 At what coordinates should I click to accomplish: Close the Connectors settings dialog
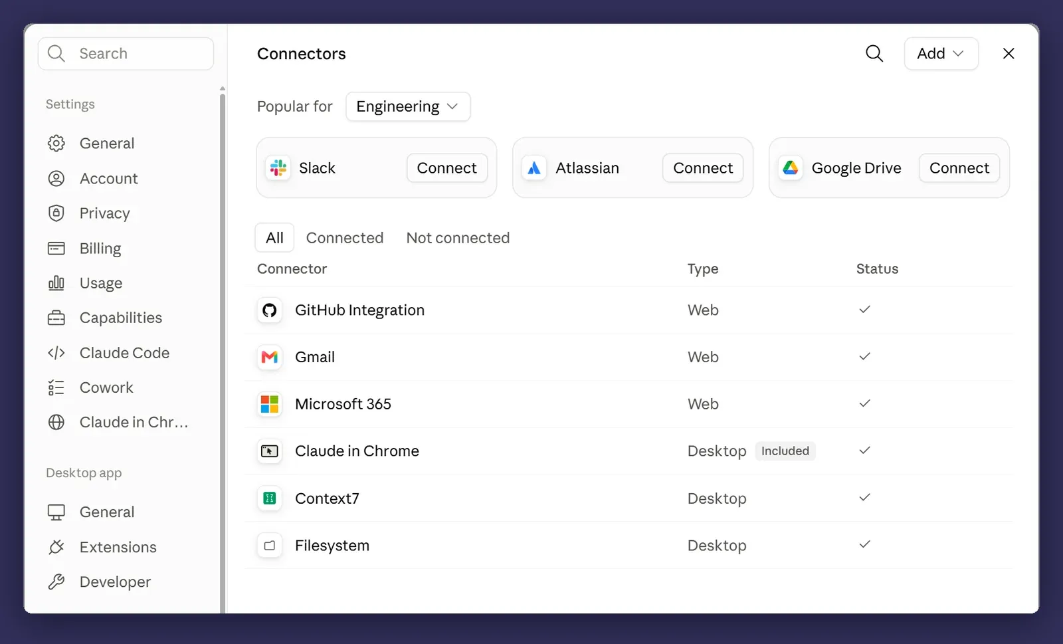(1009, 54)
